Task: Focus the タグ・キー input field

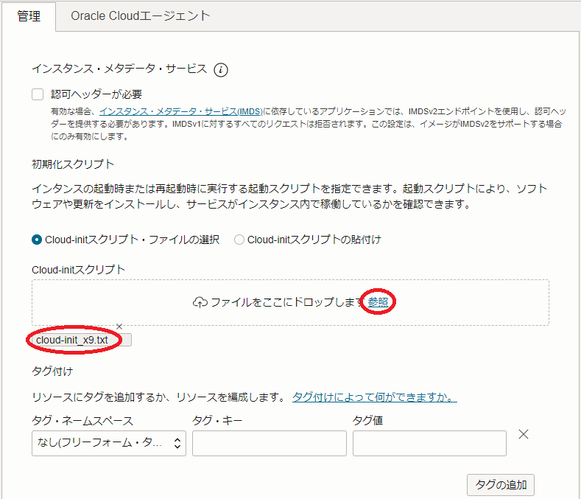Action: tap(269, 443)
